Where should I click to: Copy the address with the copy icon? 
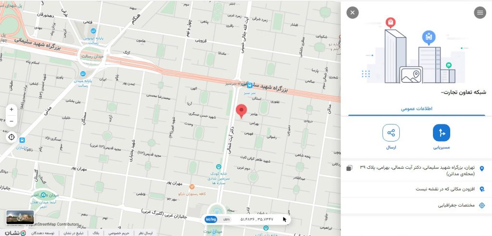349,168
